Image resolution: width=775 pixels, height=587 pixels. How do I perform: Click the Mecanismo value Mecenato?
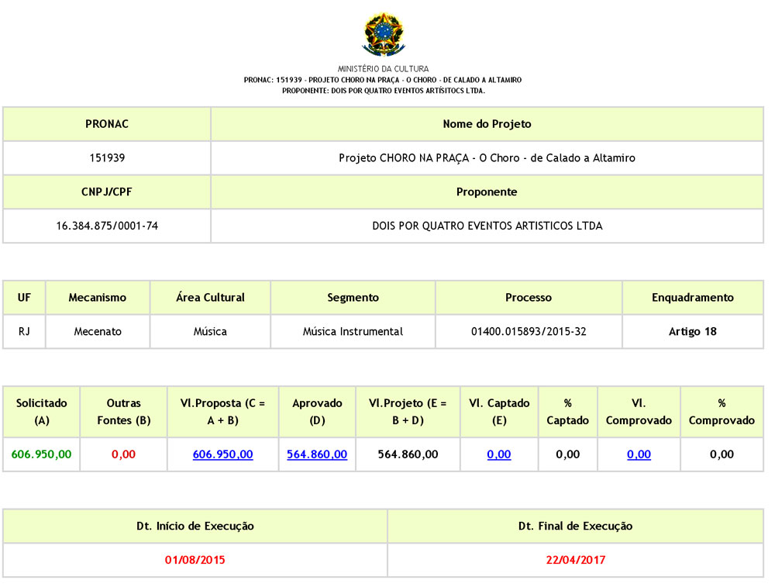tap(98, 331)
